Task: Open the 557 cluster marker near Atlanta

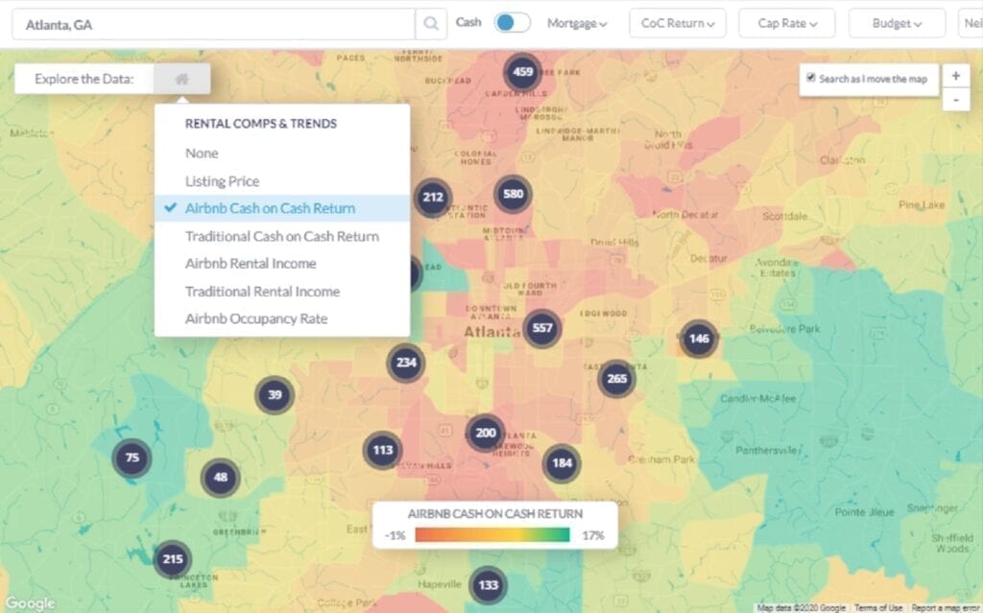Action: pos(542,328)
